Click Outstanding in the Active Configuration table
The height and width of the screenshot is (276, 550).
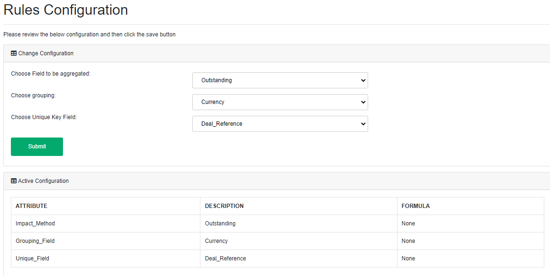coord(220,224)
